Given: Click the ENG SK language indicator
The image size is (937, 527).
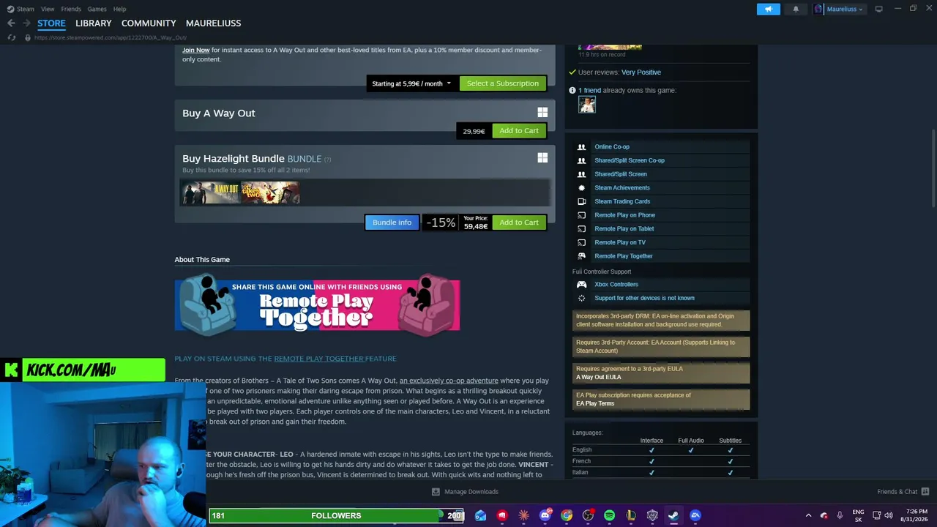Looking at the screenshot, I should 858,515.
